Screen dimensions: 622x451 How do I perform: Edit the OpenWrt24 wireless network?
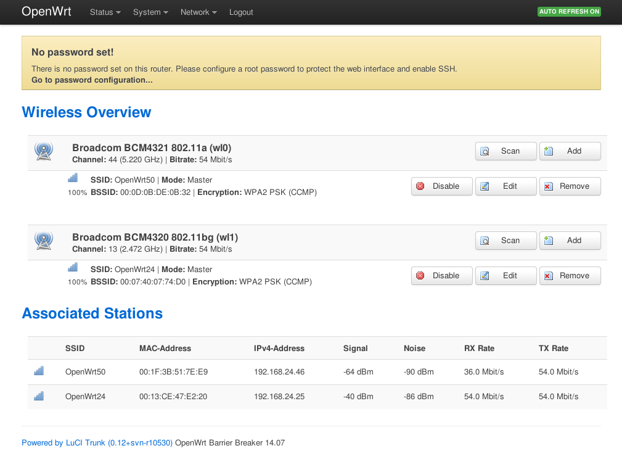pyautogui.click(x=505, y=276)
